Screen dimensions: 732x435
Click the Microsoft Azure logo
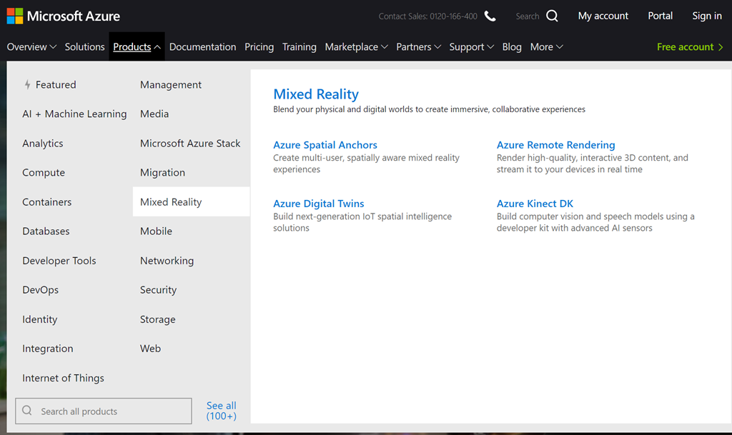click(64, 16)
